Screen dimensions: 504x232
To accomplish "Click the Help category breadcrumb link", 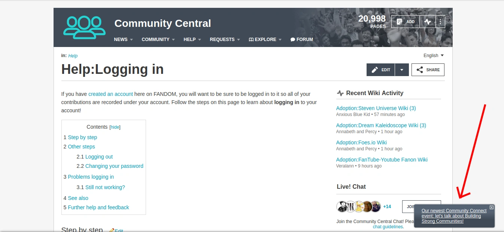I will click(x=73, y=56).
